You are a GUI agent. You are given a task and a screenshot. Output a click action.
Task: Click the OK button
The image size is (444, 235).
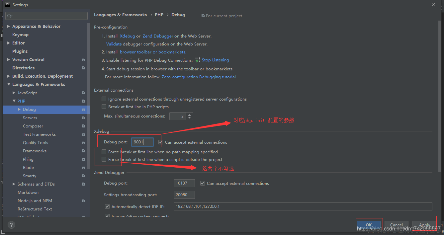(369, 225)
